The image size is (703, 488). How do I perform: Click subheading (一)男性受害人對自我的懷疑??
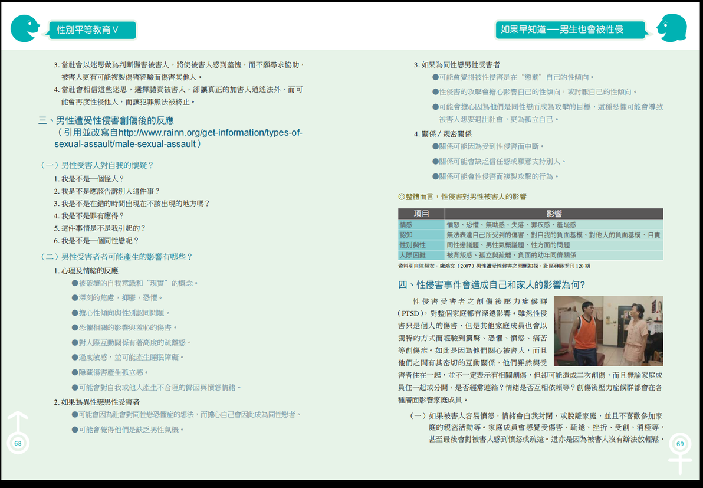point(97,165)
